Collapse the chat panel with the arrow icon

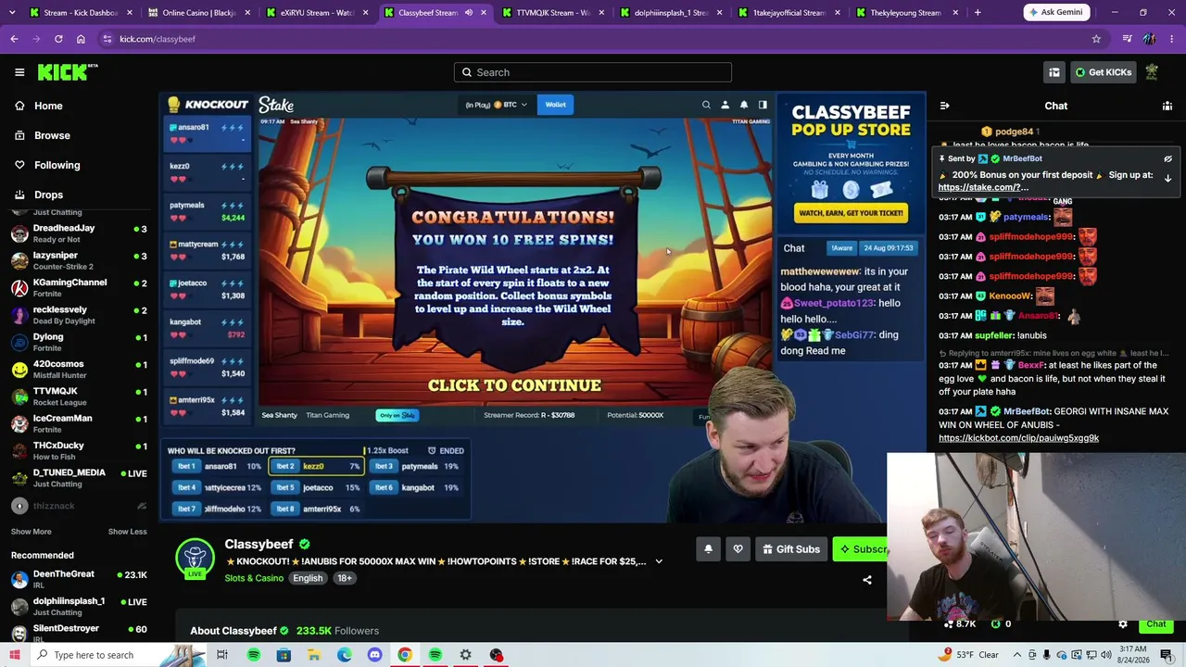coord(944,106)
